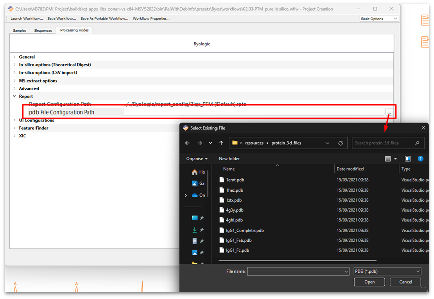434x299 pixels.
Task: Select file IgG1_Fab.pdb
Action: [239, 240]
